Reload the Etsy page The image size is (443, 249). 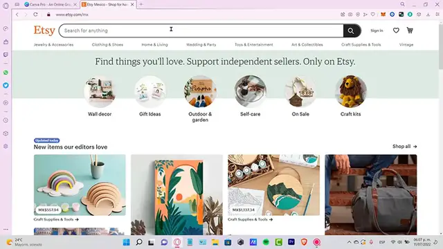coord(35,15)
